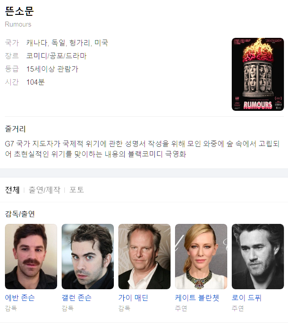
Task: Open the Rumours movie poster image
Action: click(x=258, y=74)
